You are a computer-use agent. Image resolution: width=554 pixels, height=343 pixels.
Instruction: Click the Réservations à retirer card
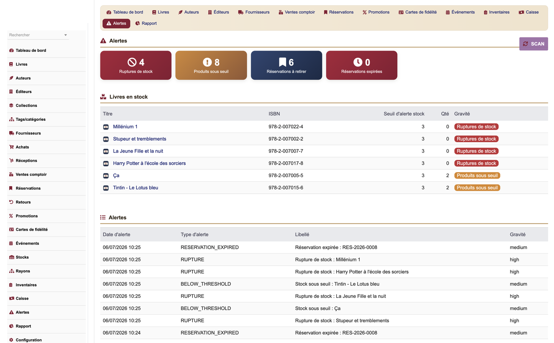[x=286, y=66]
